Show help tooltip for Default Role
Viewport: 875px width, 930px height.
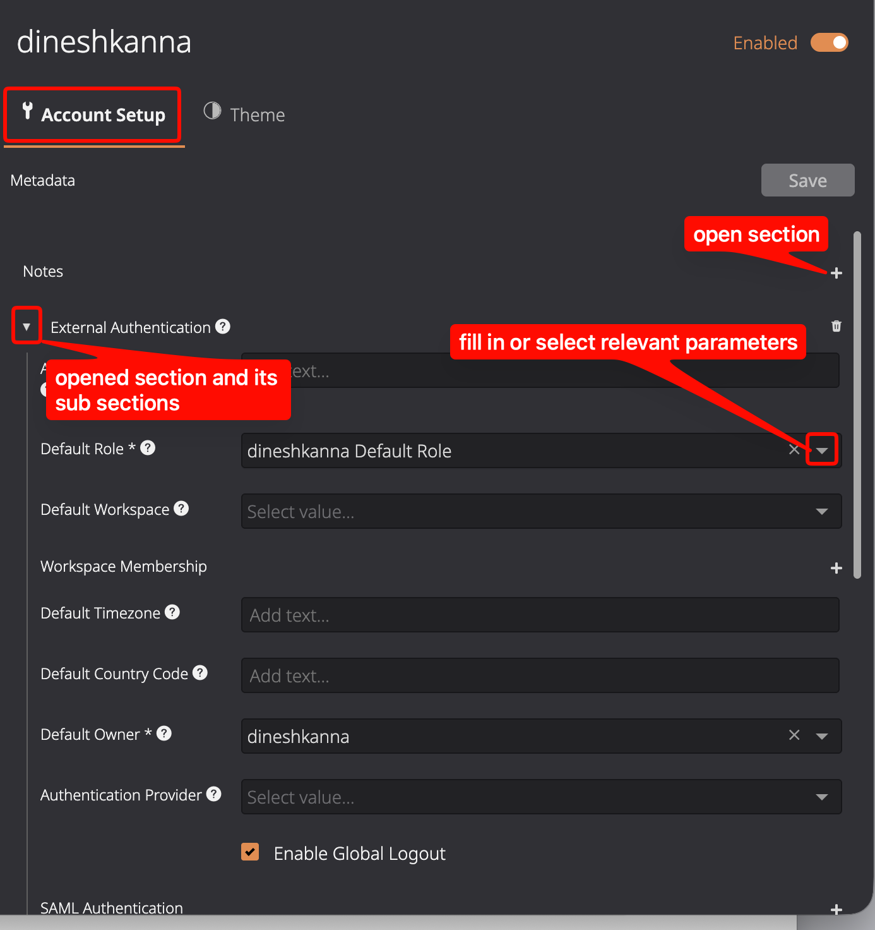click(x=148, y=448)
